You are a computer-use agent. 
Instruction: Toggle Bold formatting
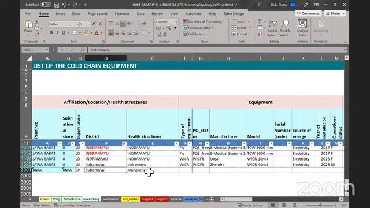point(51,32)
